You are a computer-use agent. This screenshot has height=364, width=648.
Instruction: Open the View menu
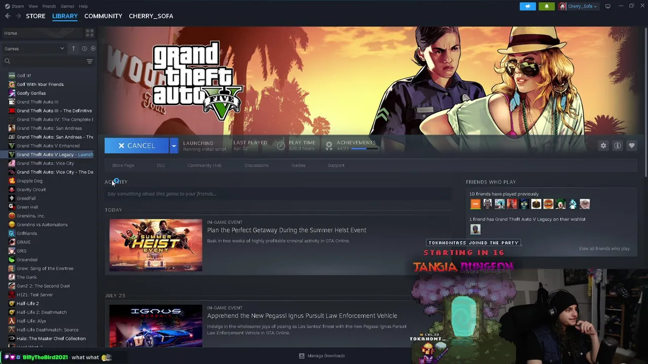pos(33,6)
